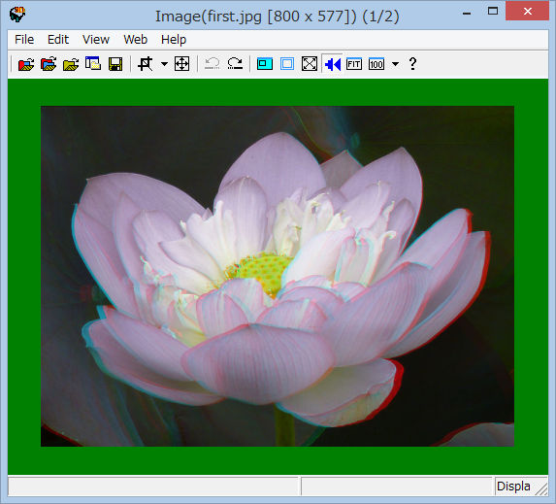Open multiple images with second folder icon
This screenshot has width=556, height=504.
point(49,64)
